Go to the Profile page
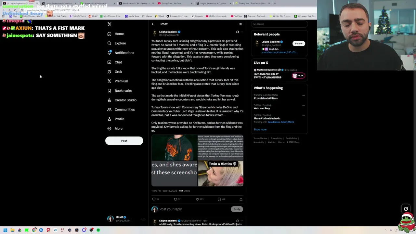This screenshot has height=234, width=416. click(x=116, y=119)
